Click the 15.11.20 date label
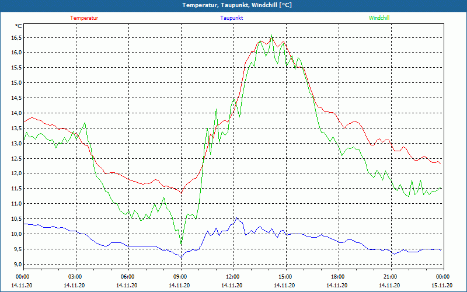 click(442, 285)
